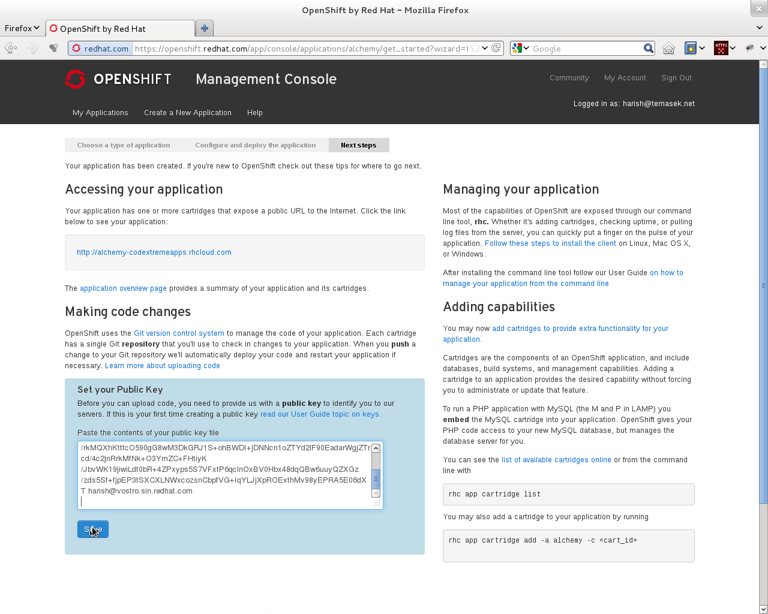
Task: Focus the URL address field
Action: point(301,49)
